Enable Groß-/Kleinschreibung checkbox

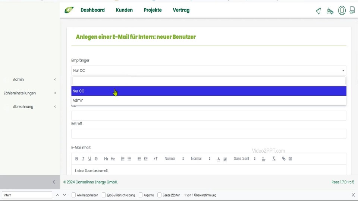point(104,195)
